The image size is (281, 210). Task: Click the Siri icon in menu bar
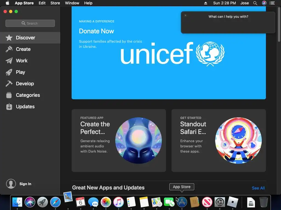tap(264, 3)
